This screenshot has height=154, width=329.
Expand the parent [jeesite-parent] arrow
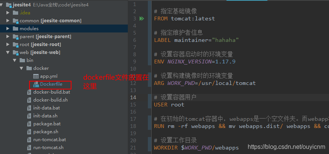[8, 37]
